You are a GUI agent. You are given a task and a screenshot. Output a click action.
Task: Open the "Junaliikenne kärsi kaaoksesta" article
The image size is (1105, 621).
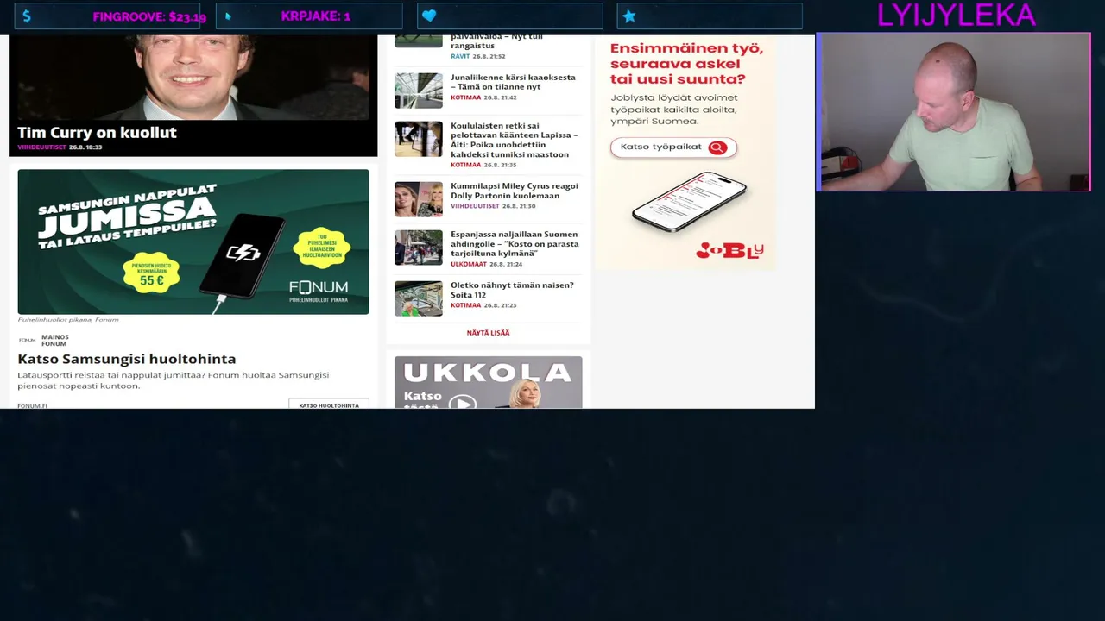(513, 82)
